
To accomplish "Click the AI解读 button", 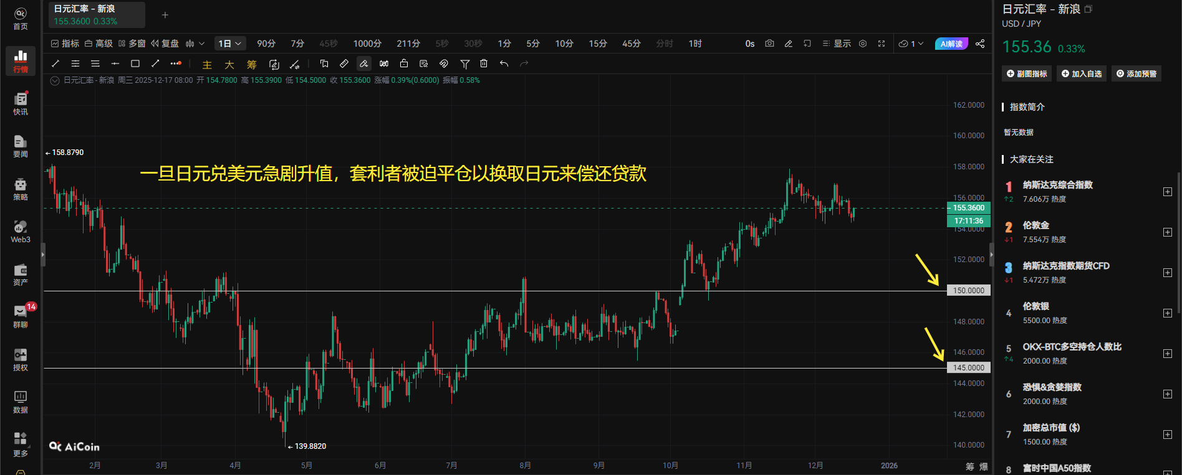I will tap(951, 44).
